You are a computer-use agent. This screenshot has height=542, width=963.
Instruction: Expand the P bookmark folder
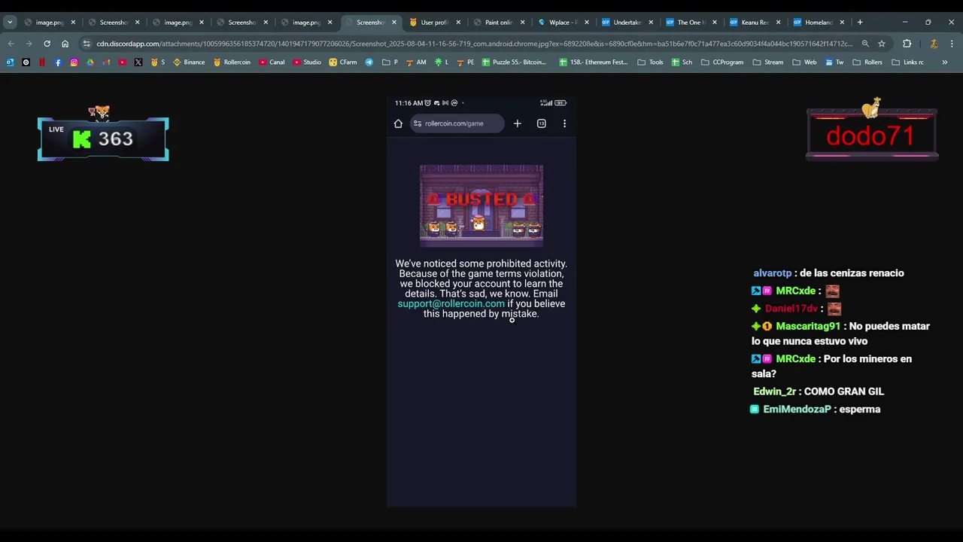(x=390, y=62)
